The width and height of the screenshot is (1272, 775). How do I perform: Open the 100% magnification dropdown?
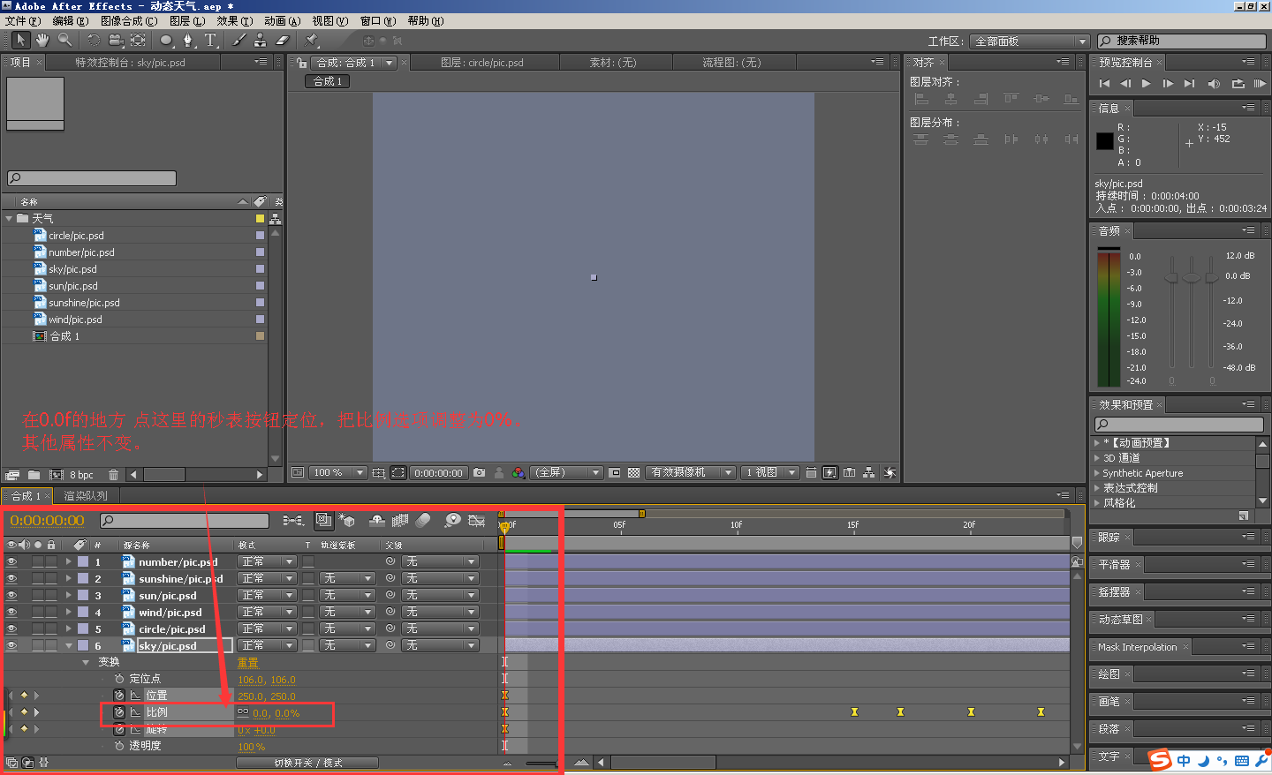point(337,473)
